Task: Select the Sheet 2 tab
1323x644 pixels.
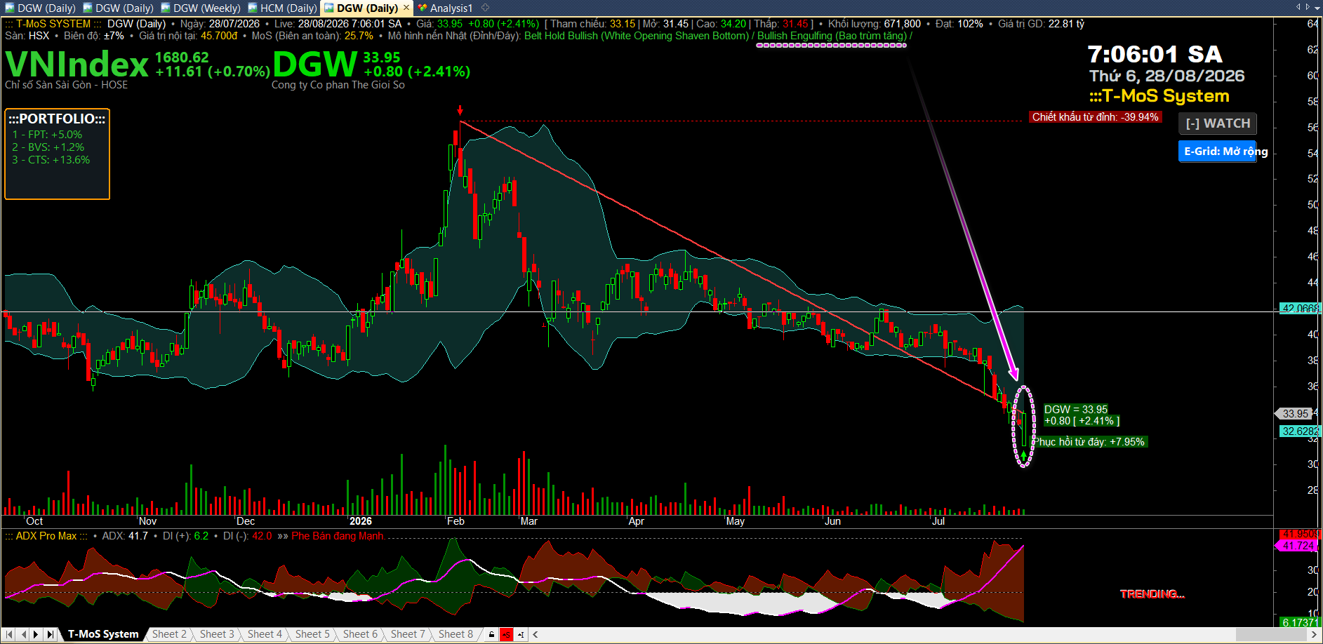Action: point(169,634)
